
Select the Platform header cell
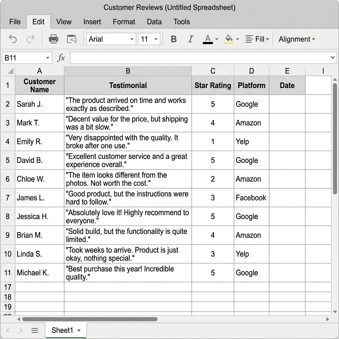pos(252,85)
